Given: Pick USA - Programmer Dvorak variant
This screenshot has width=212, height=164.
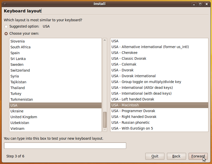Looking at the screenshot, I should click(x=133, y=111).
